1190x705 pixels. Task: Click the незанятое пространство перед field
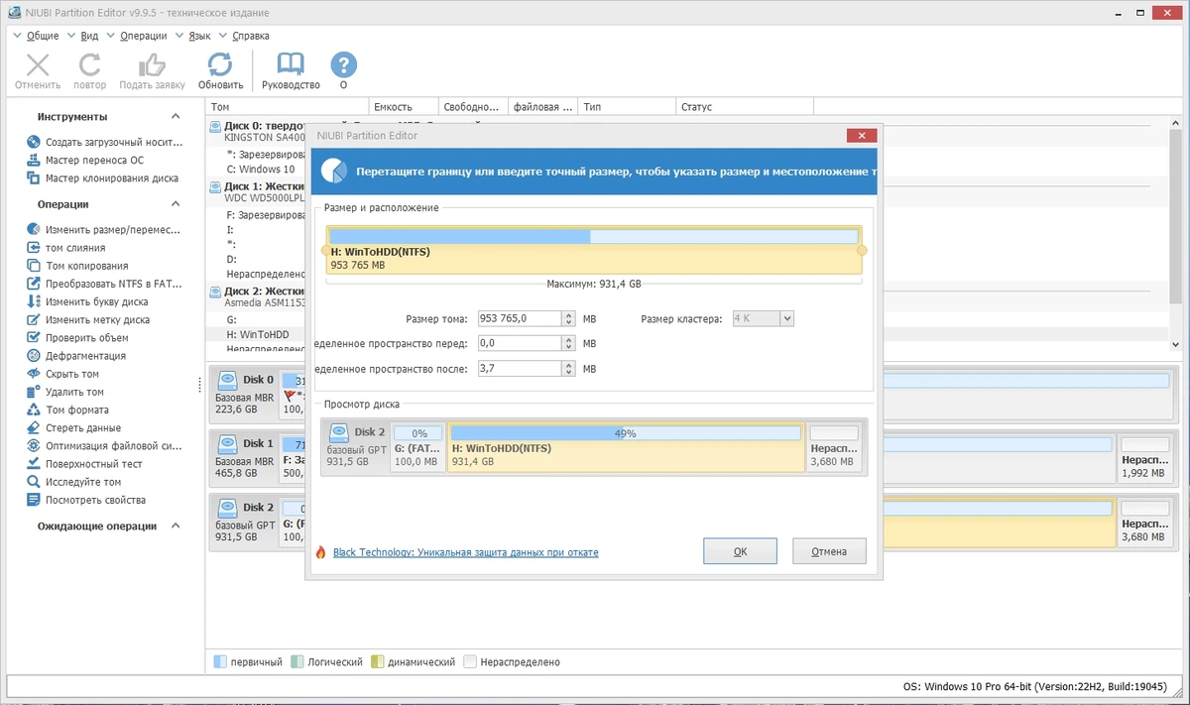point(520,343)
